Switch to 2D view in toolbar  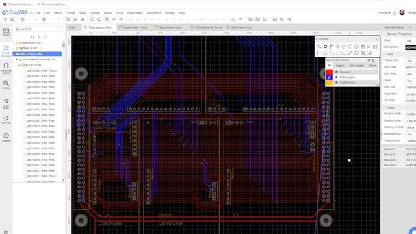point(114,19)
